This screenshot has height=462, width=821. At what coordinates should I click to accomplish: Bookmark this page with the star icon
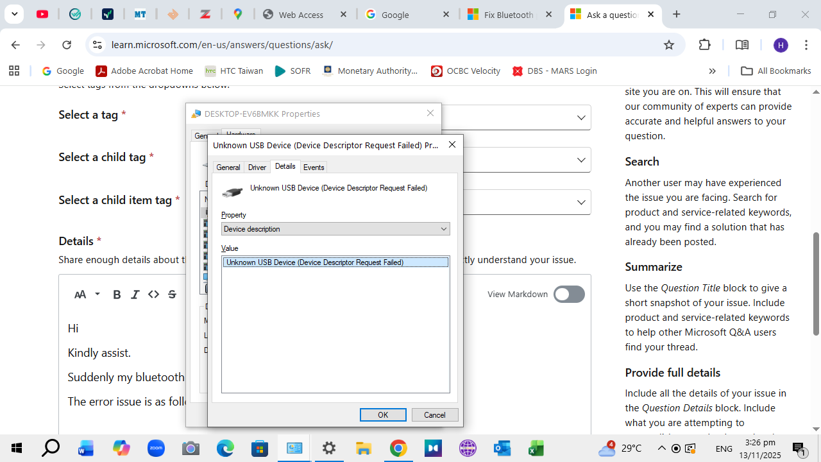669,45
